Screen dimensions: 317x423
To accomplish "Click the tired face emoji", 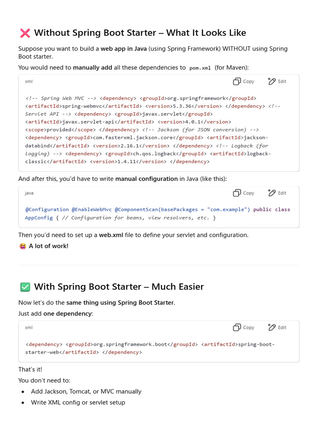I will [x=23, y=246].
